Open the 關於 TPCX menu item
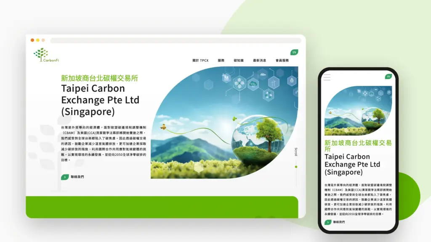Viewport: 431px width, 242px height. (x=200, y=60)
